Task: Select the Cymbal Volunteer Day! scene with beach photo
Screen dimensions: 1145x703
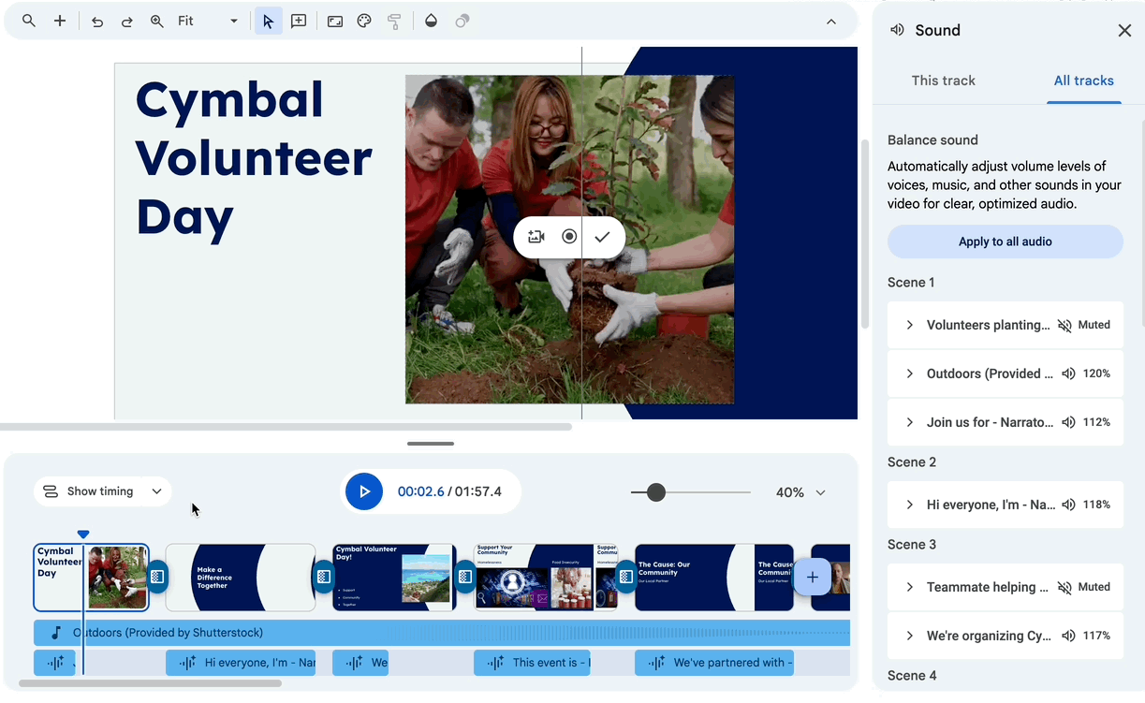Action: (394, 578)
